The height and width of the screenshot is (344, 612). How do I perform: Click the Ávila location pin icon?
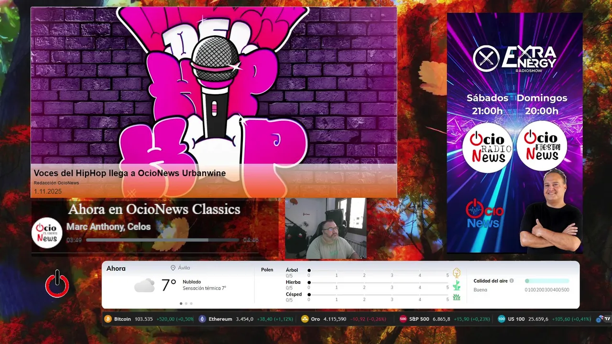pos(173,268)
